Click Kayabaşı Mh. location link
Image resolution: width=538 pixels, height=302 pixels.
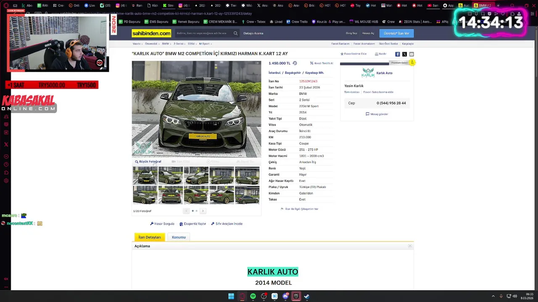coord(314,73)
